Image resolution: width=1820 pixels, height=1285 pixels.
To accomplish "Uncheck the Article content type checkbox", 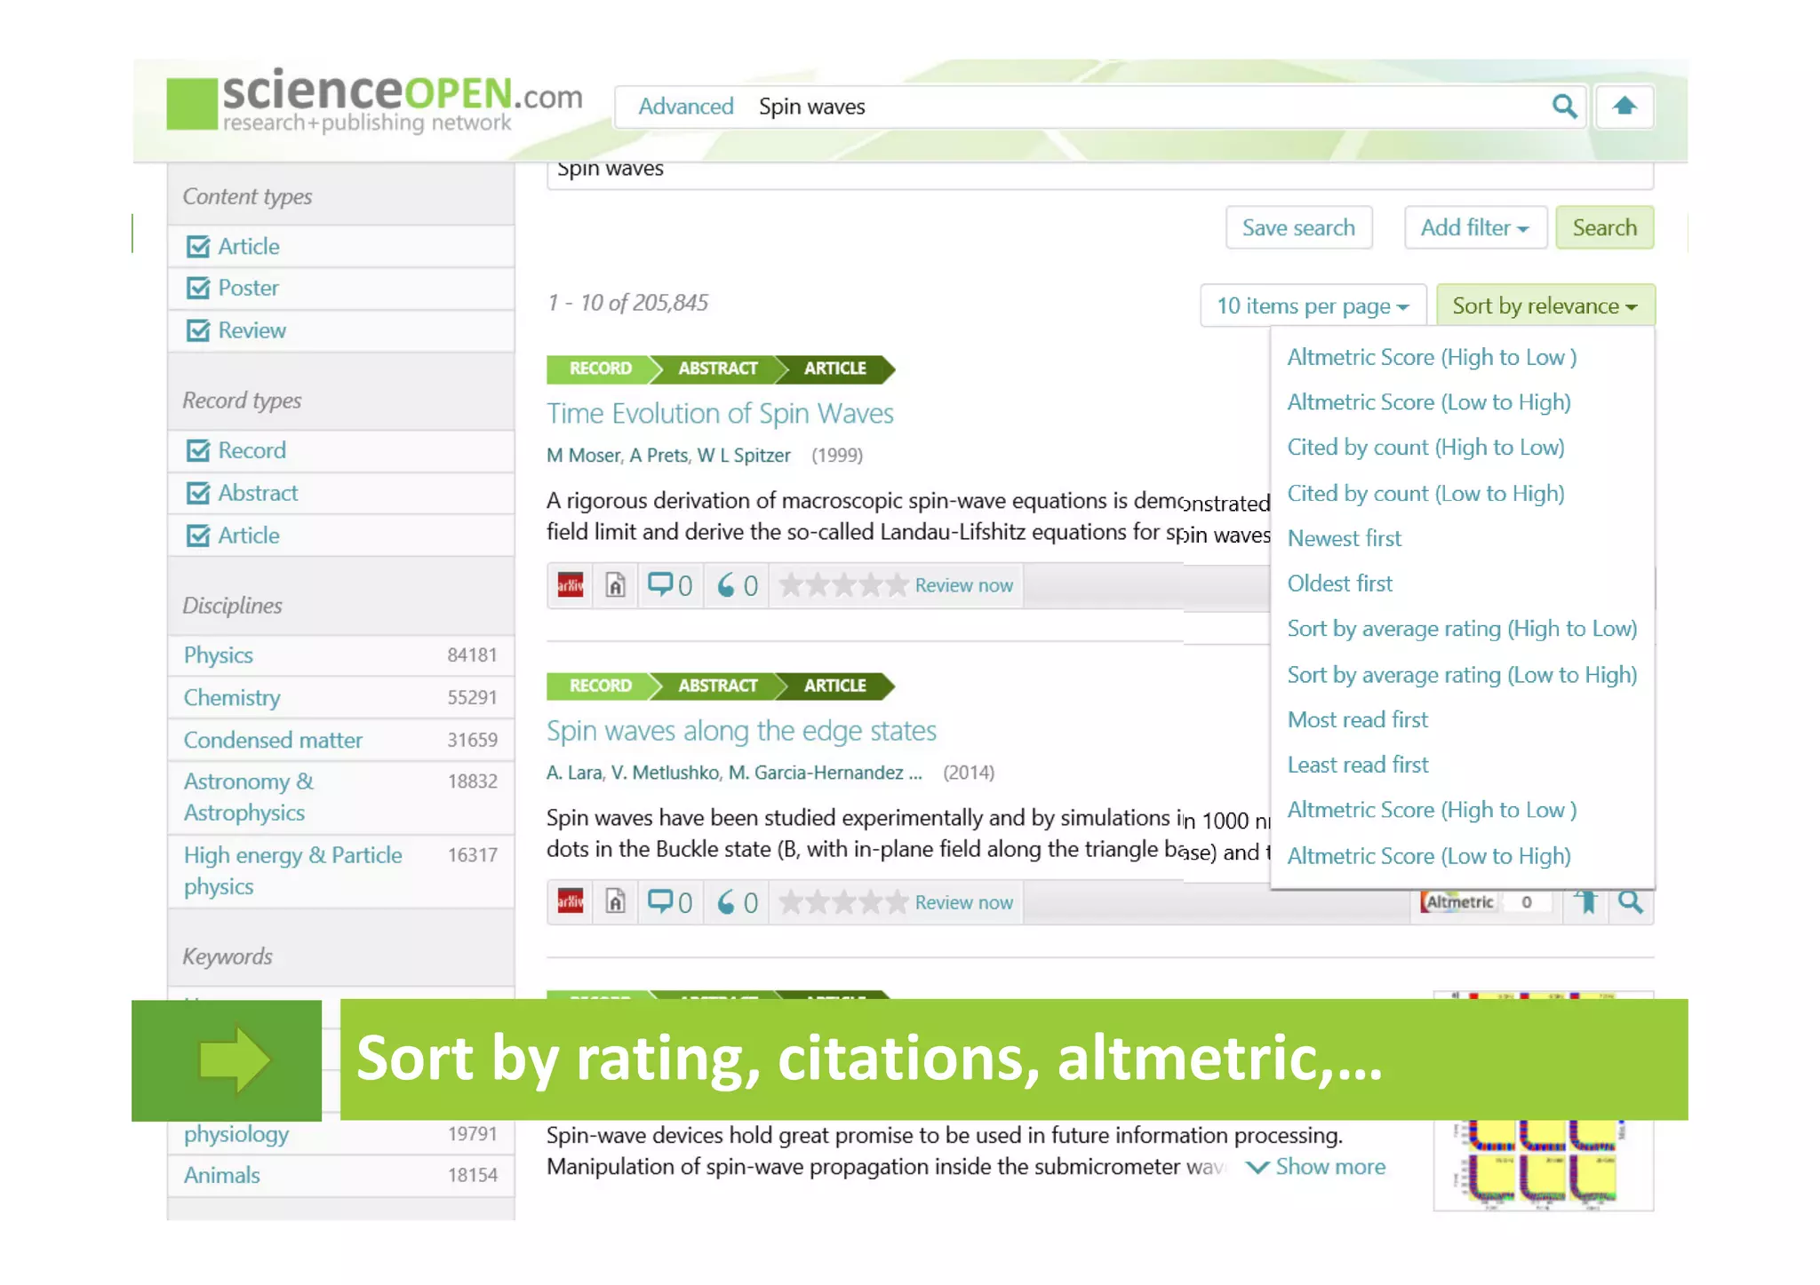I will tap(197, 246).
